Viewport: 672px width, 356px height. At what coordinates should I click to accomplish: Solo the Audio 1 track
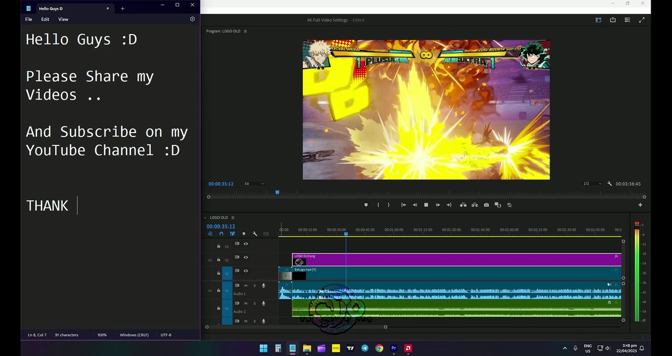[254, 285]
